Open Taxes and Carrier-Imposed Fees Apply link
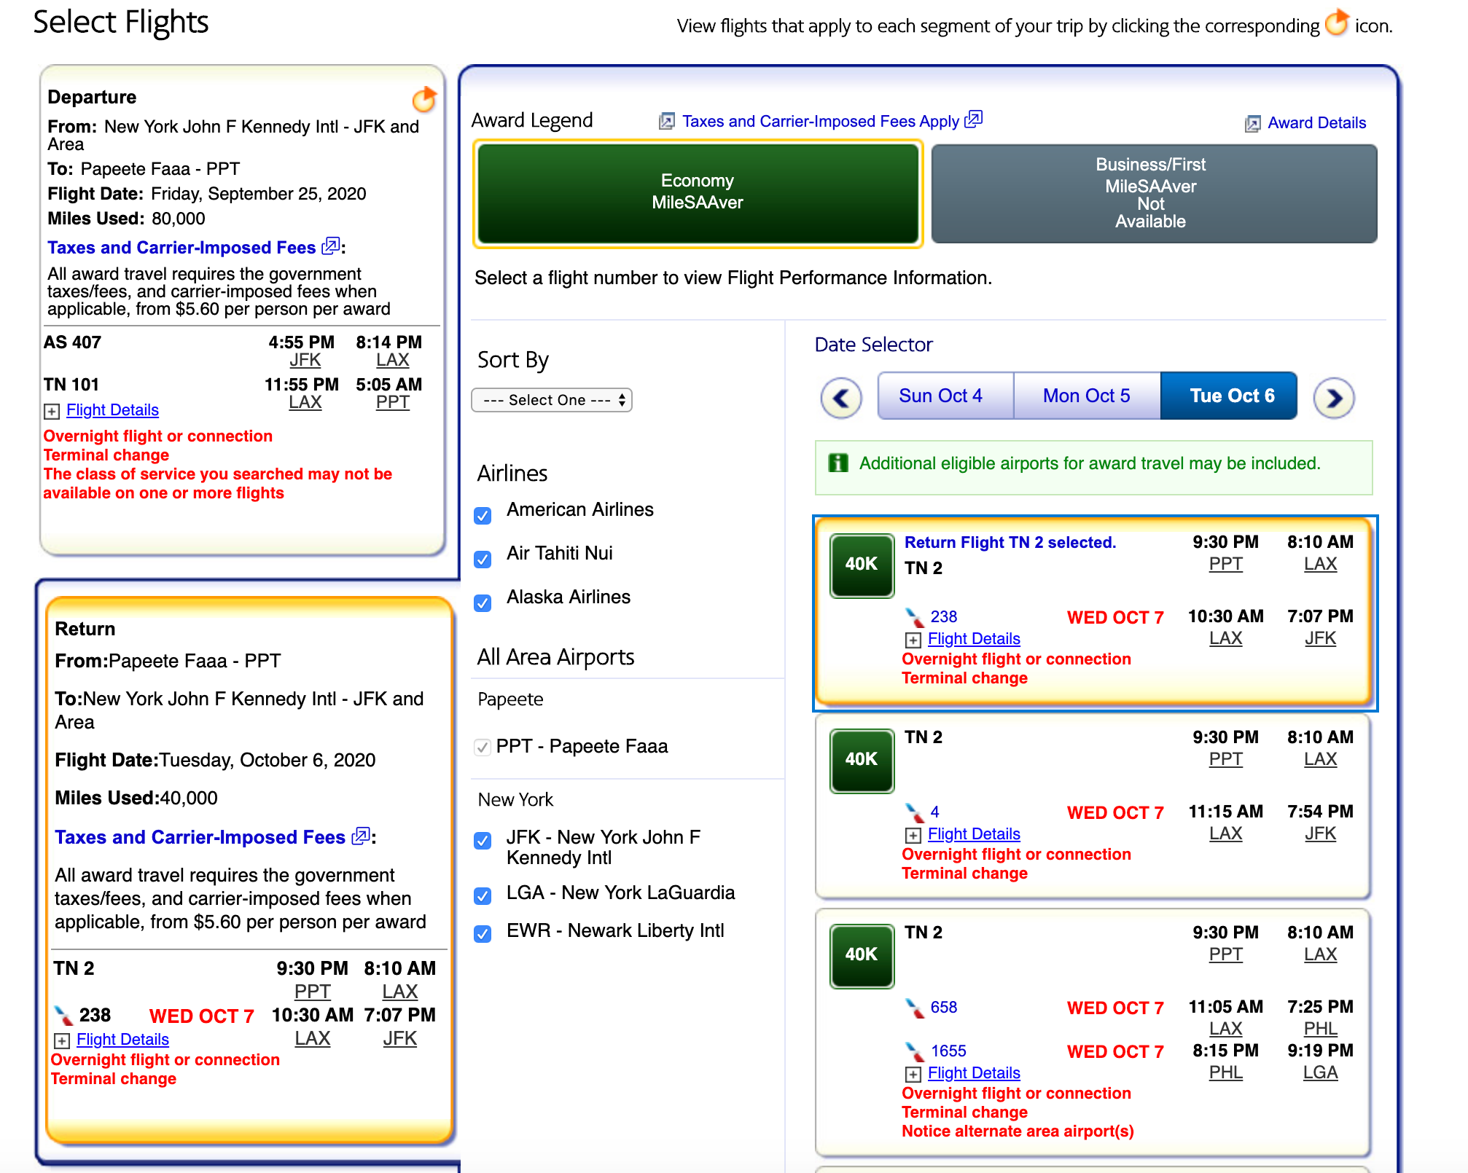The width and height of the screenshot is (1468, 1173). pos(820,122)
